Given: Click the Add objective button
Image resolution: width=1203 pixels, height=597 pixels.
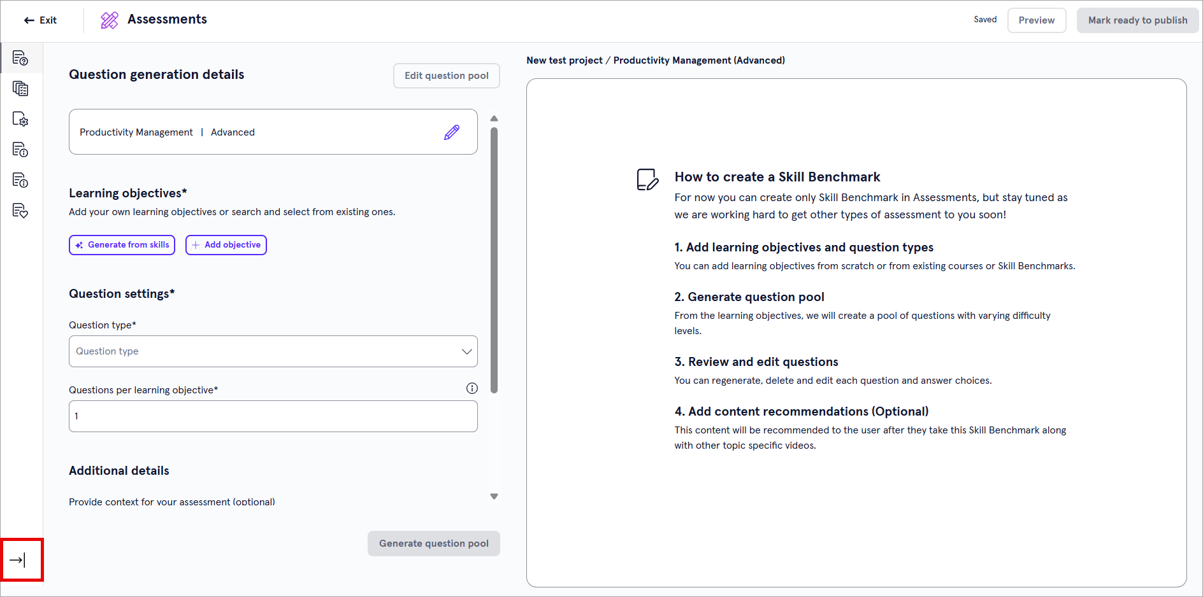Looking at the screenshot, I should (226, 245).
